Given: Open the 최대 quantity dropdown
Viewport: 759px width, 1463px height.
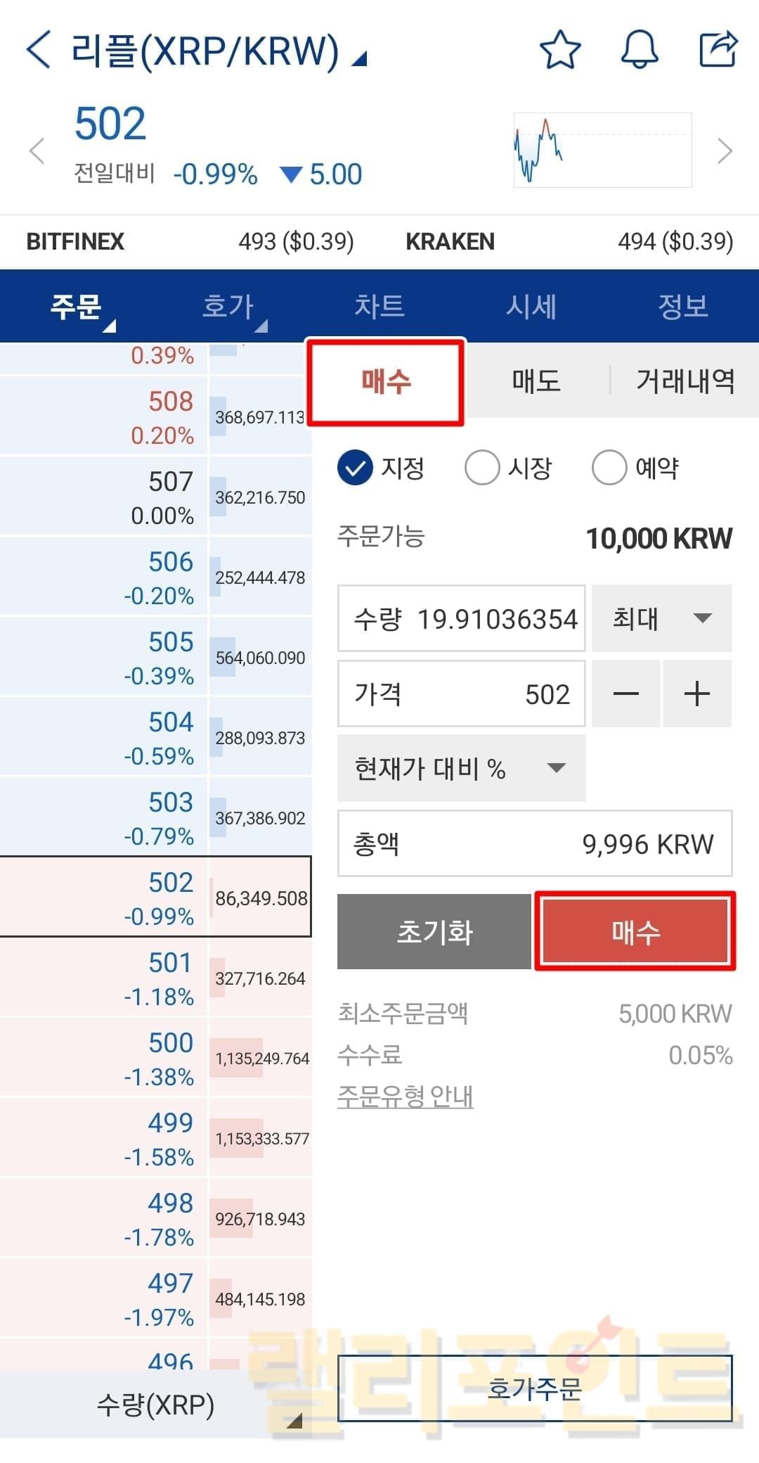Looking at the screenshot, I should click(661, 618).
